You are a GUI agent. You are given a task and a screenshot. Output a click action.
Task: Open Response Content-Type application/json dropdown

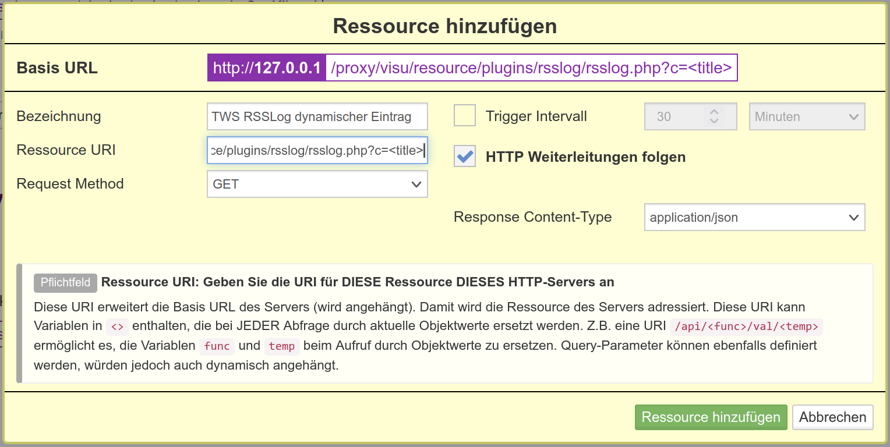754,218
